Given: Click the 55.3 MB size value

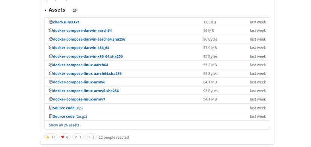Looking at the screenshot, I should [x=210, y=65].
